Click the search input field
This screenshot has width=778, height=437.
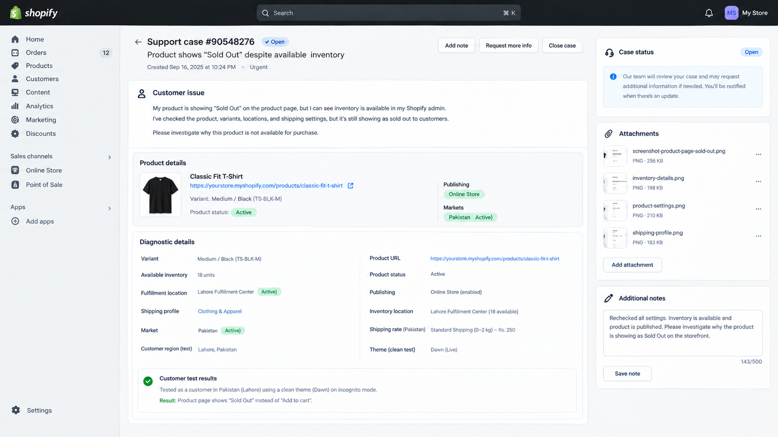coord(389,13)
